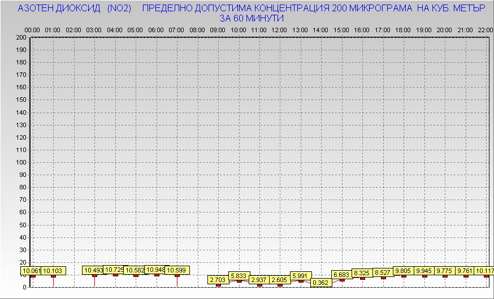This screenshot has width=494, height=299.
Task: Click the 2.937 data label
Action: click(x=259, y=280)
